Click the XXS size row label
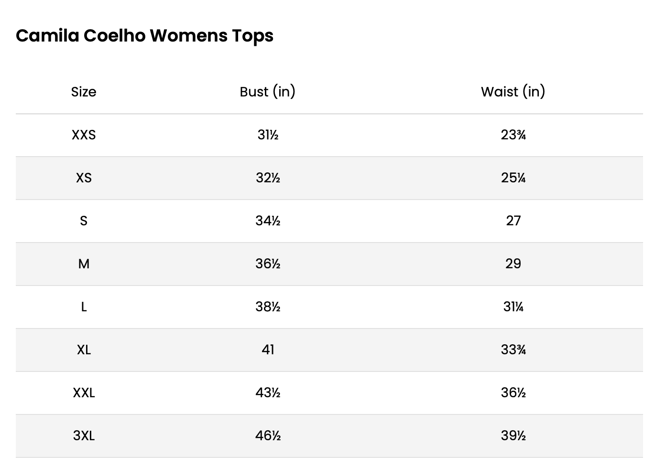The width and height of the screenshot is (655, 466). pyautogui.click(x=84, y=135)
